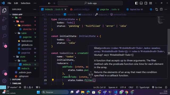Image resolution: width=170 pixels, height=95 pixels.
Task: Toggle the secondary side bar layout icon
Action: point(146,3)
